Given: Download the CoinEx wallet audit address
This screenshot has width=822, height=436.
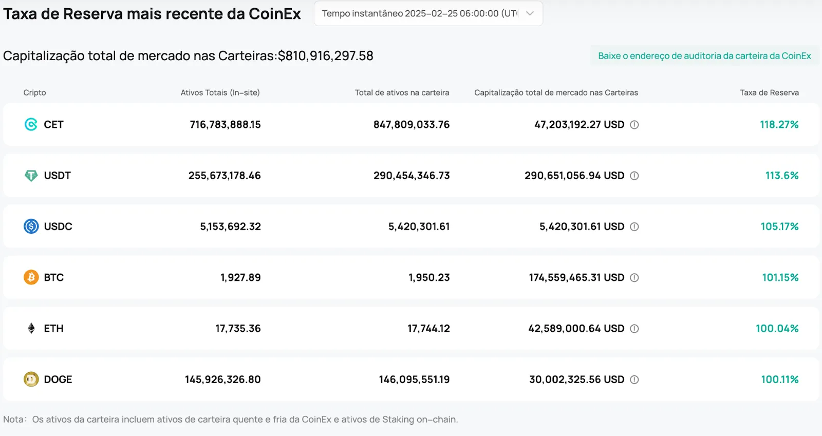Looking at the screenshot, I should pos(704,56).
